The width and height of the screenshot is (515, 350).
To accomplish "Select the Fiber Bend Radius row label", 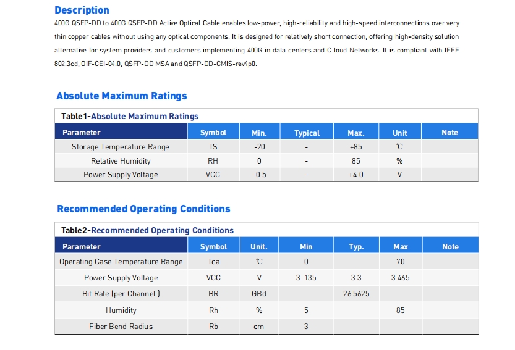I will (x=121, y=326).
